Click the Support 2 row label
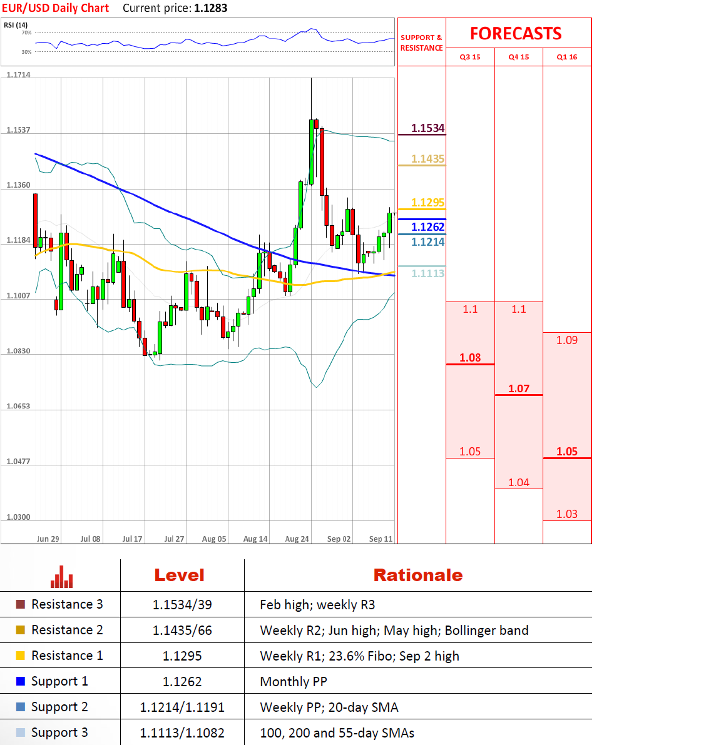Screen dimensions: 721x745 point(59,707)
